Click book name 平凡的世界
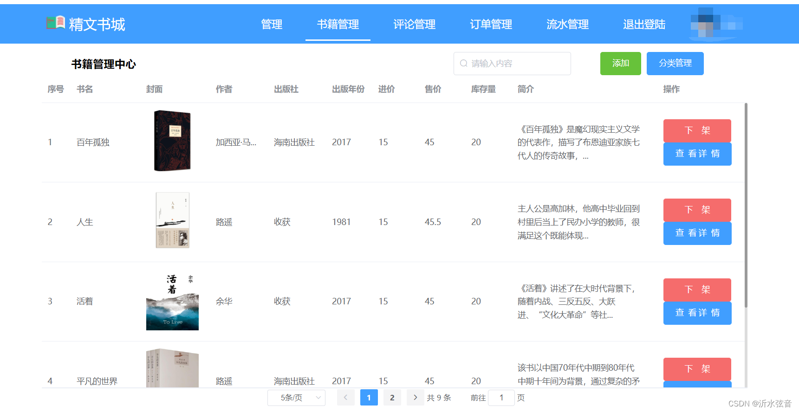The width and height of the screenshot is (799, 412). pyautogui.click(x=97, y=381)
